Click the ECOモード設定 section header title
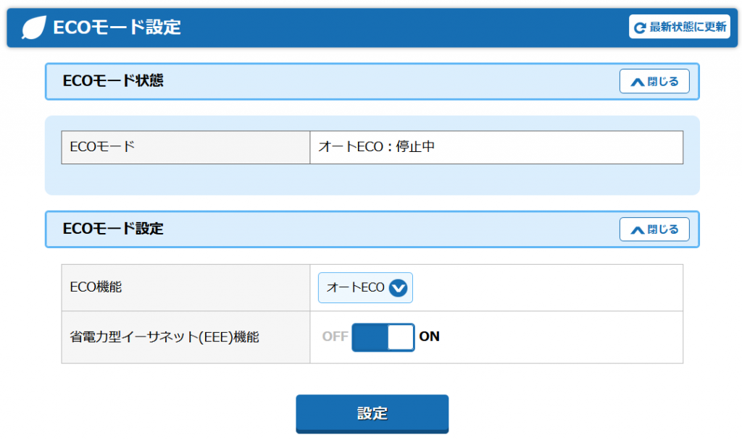Screen dimensions: 742x440 (x=113, y=229)
